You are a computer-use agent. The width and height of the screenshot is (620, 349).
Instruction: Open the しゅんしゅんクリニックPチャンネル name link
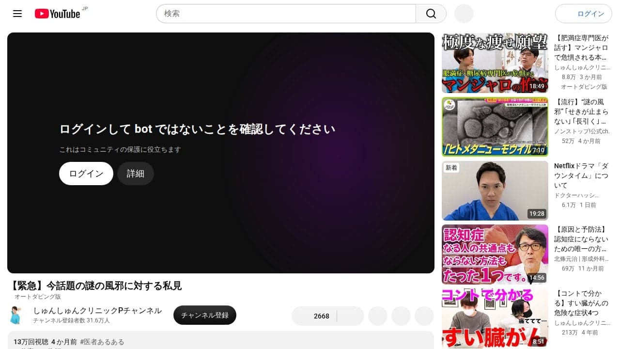coord(97,311)
